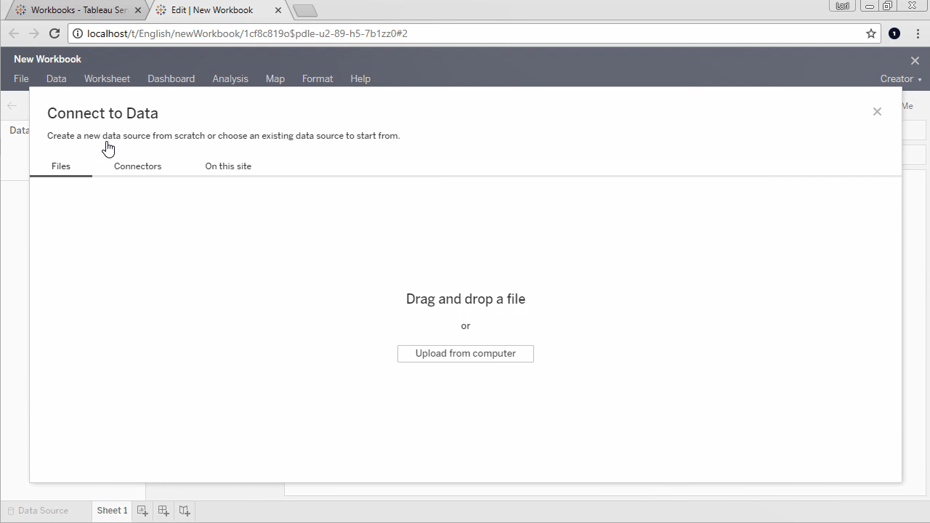Viewport: 930px width, 523px height.
Task: Click the New Worksheet icon
Action: click(x=142, y=511)
